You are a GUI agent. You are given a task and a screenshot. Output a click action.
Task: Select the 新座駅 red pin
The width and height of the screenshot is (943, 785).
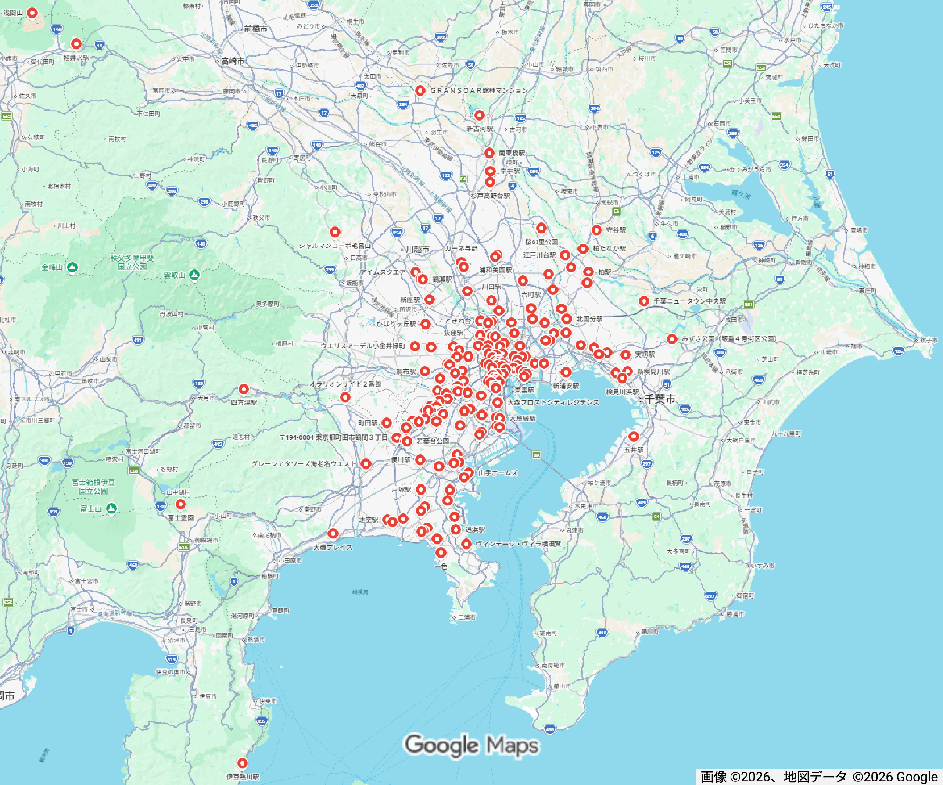tap(430, 299)
